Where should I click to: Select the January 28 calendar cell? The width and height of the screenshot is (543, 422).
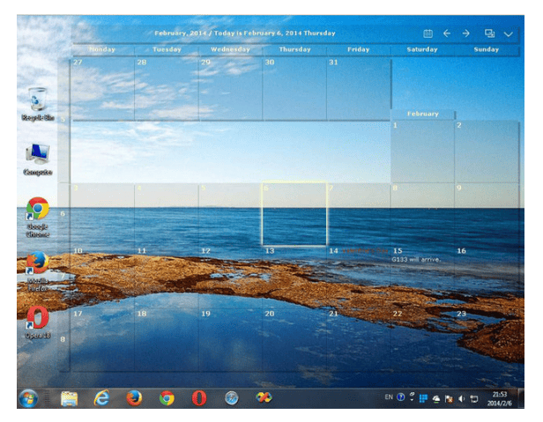[167, 89]
